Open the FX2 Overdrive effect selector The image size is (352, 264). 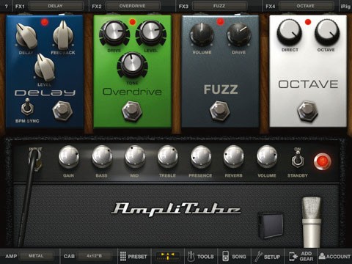133,6
